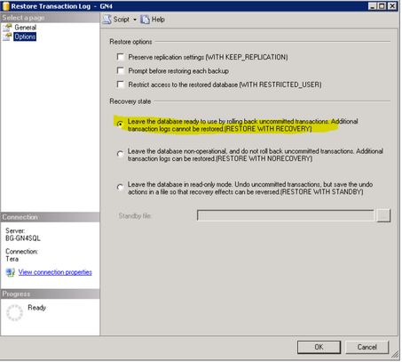Select RESTORE WITH NORECOVERY radio option

pyautogui.click(x=120, y=154)
